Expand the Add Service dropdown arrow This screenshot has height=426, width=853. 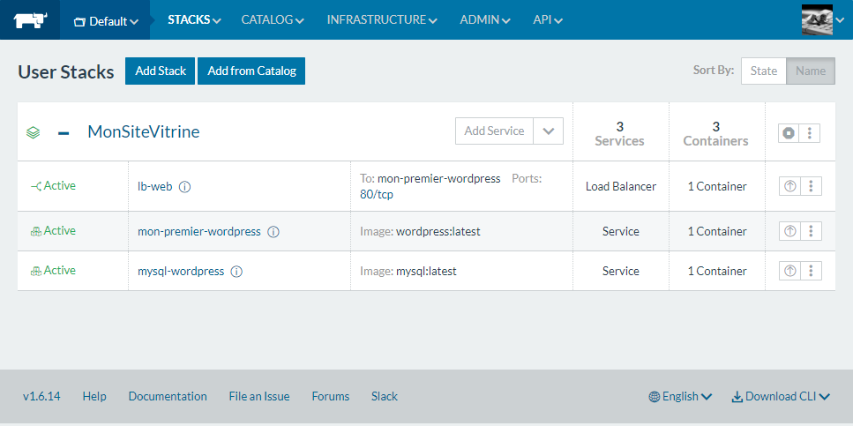pos(549,131)
